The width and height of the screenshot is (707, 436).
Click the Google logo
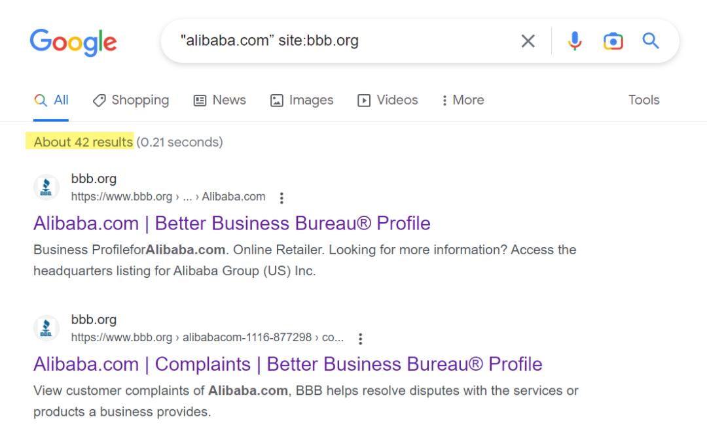(x=73, y=42)
